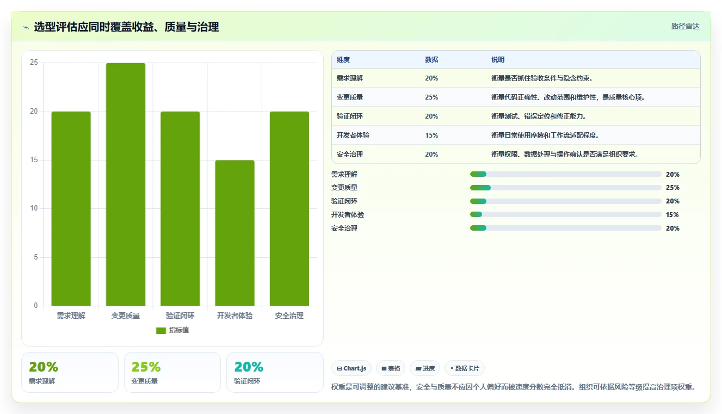Click the y-axis value 15
Image resolution: width=722 pixels, height=414 pixels.
(x=34, y=160)
